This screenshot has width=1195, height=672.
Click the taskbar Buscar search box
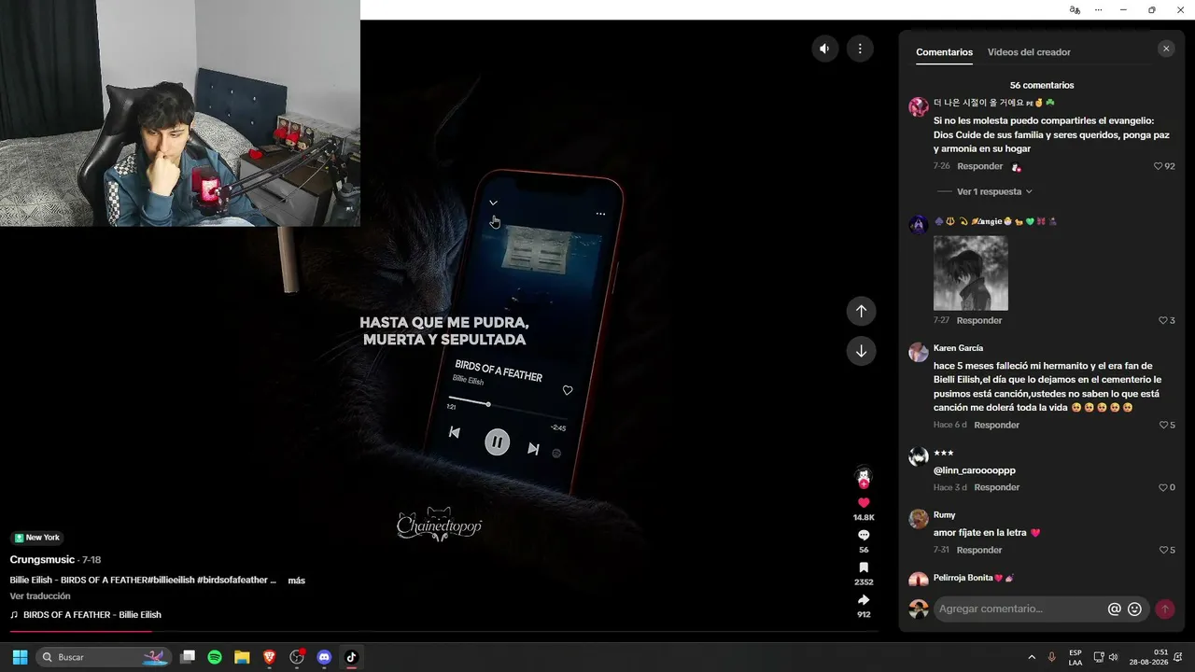click(x=105, y=657)
